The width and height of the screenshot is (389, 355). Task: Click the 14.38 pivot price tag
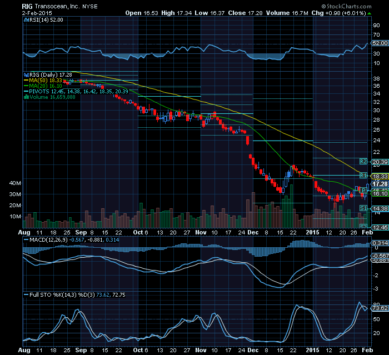pyautogui.click(x=380, y=209)
